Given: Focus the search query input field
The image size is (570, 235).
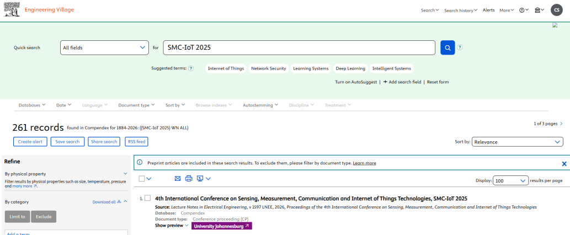Looking at the screenshot, I should pyautogui.click(x=299, y=47).
